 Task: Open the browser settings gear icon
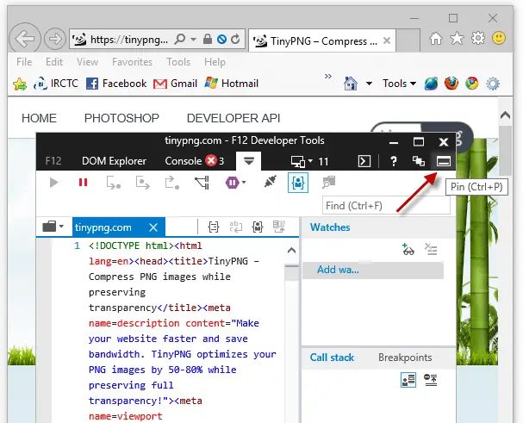478,38
